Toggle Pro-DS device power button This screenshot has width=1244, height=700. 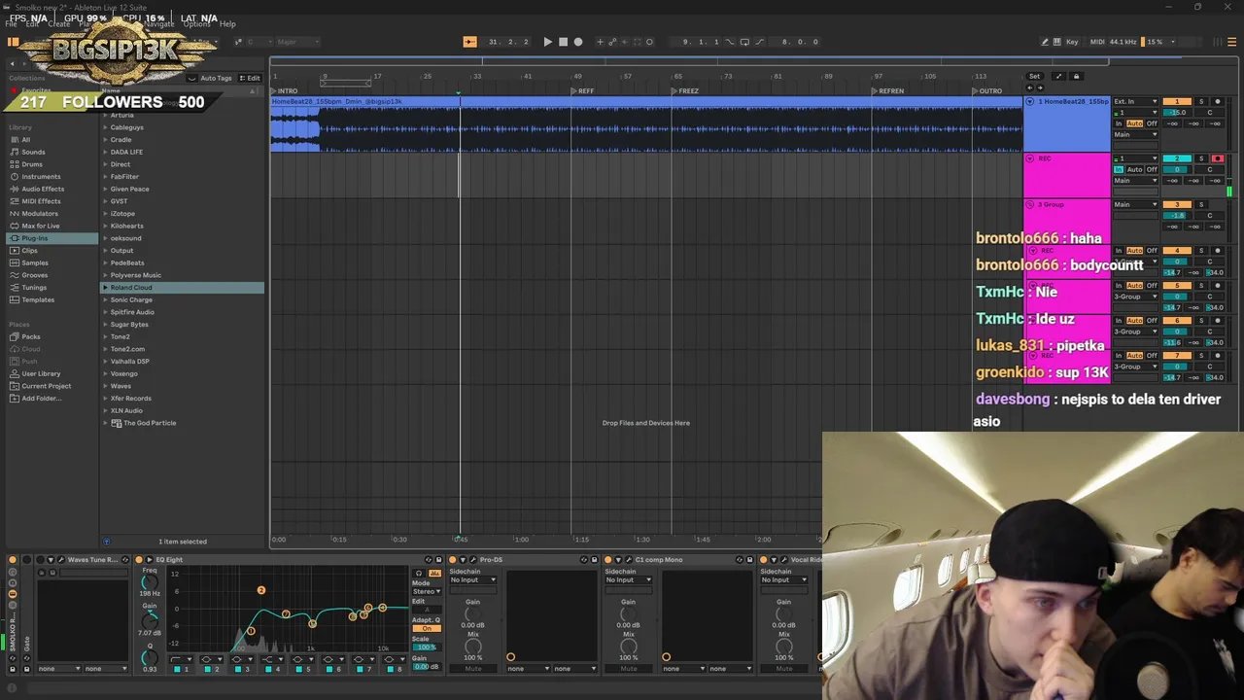(x=452, y=560)
